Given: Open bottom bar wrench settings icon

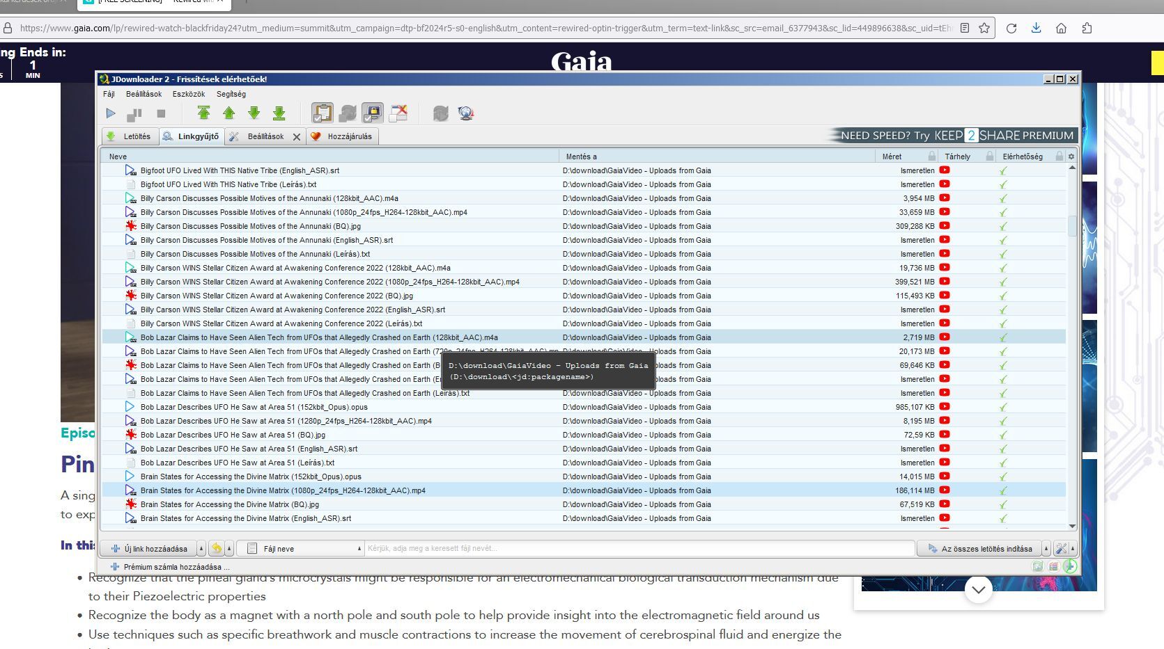Looking at the screenshot, I should click(x=1061, y=549).
